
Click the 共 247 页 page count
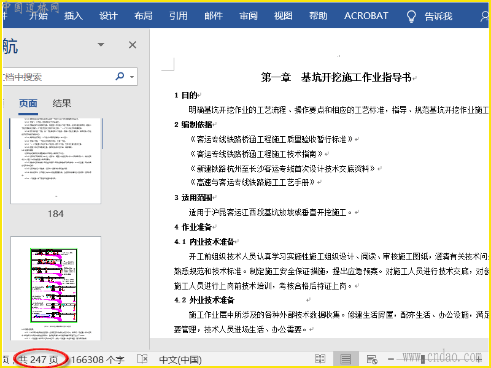point(38,359)
